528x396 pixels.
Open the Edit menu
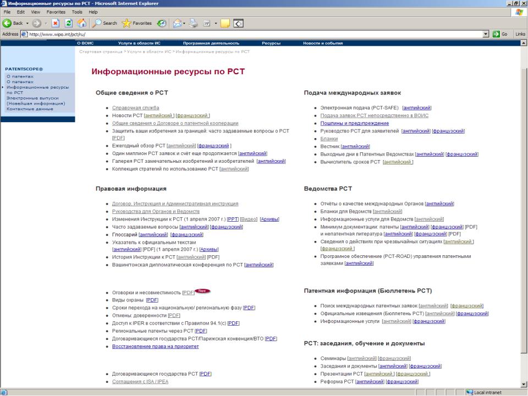click(20, 12)
